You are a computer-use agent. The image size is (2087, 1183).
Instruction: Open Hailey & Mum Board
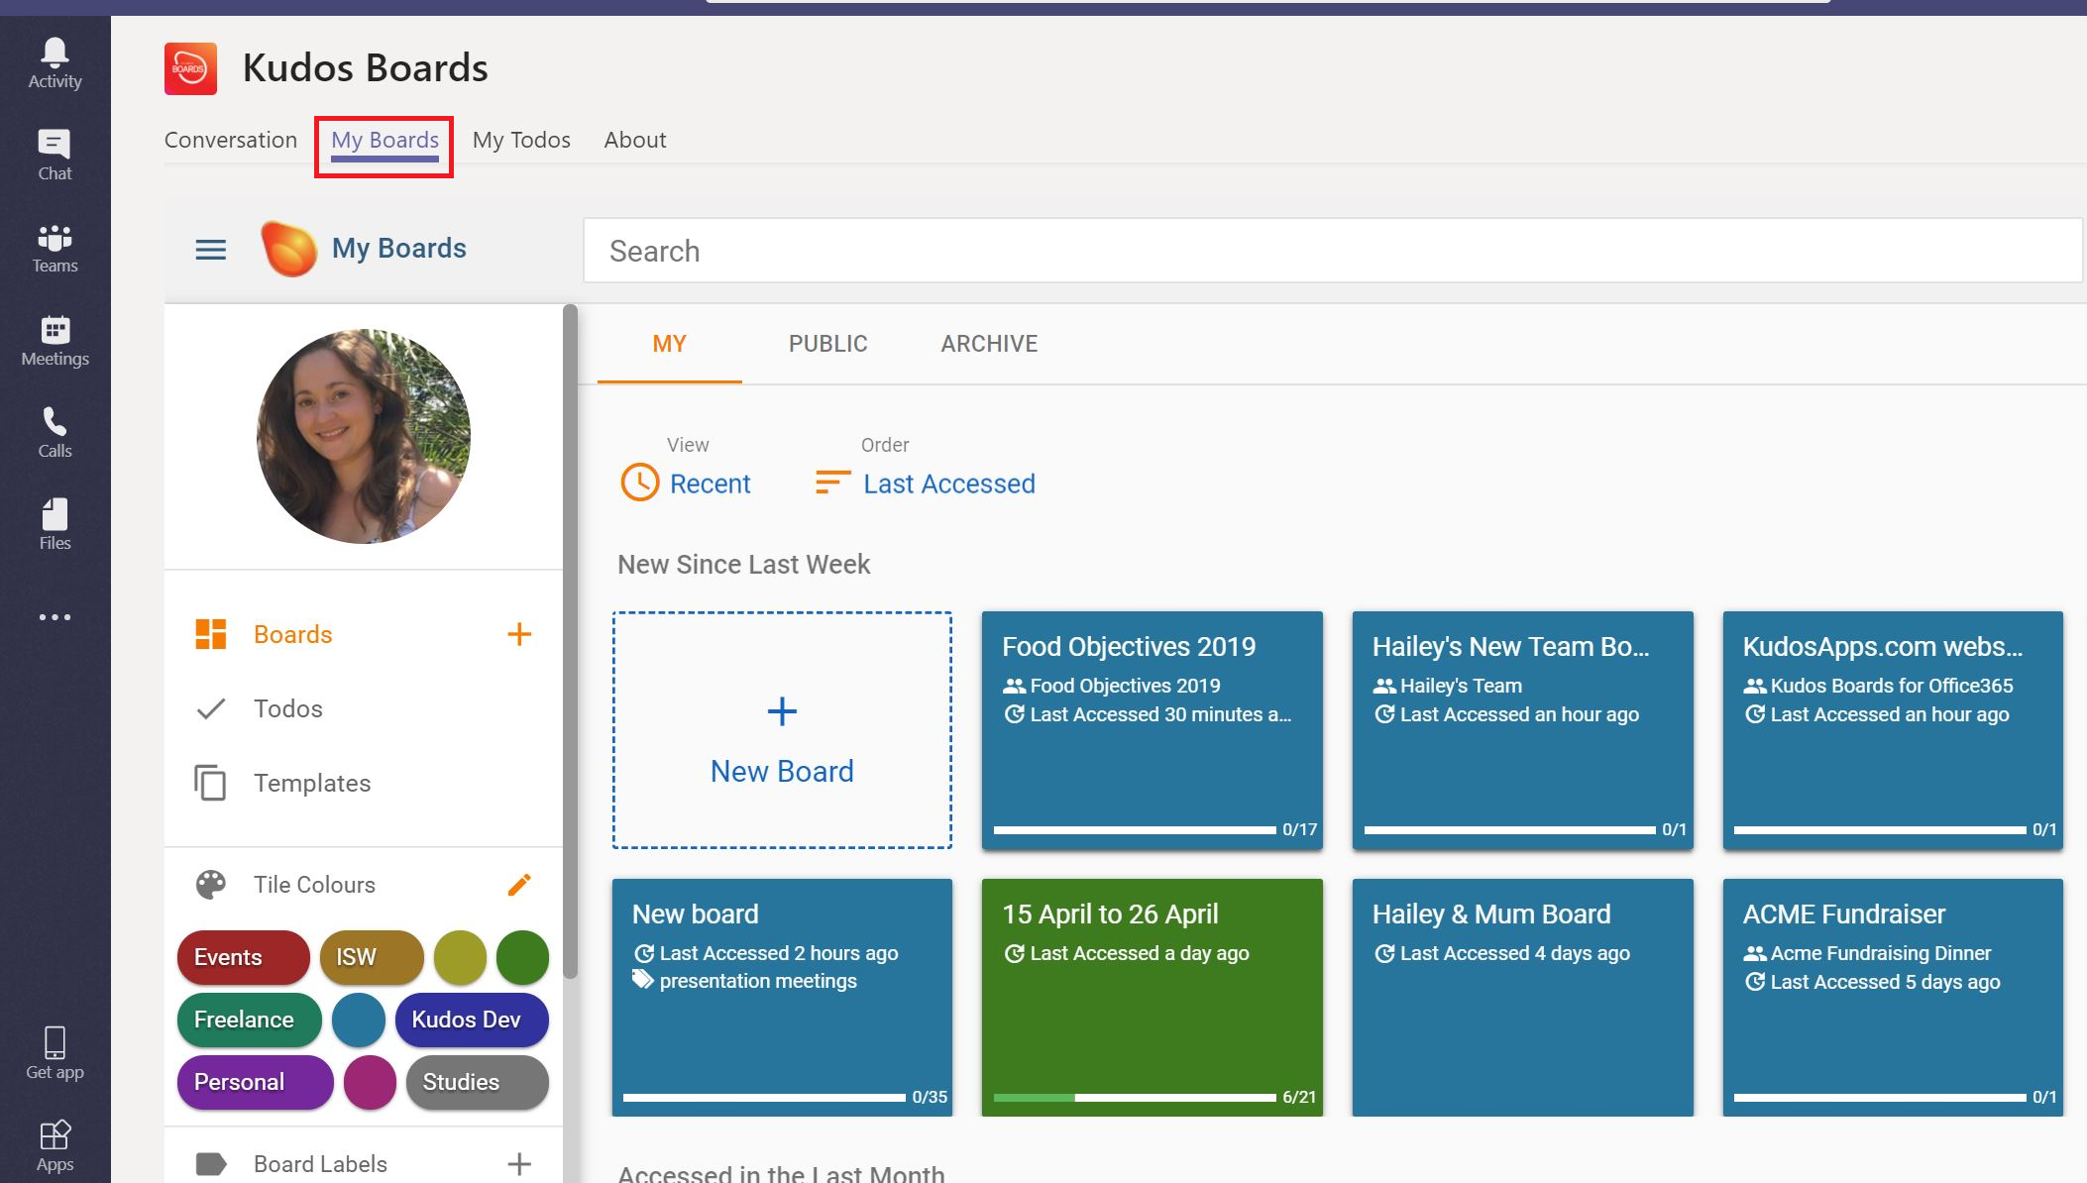tap(1523, 998)
